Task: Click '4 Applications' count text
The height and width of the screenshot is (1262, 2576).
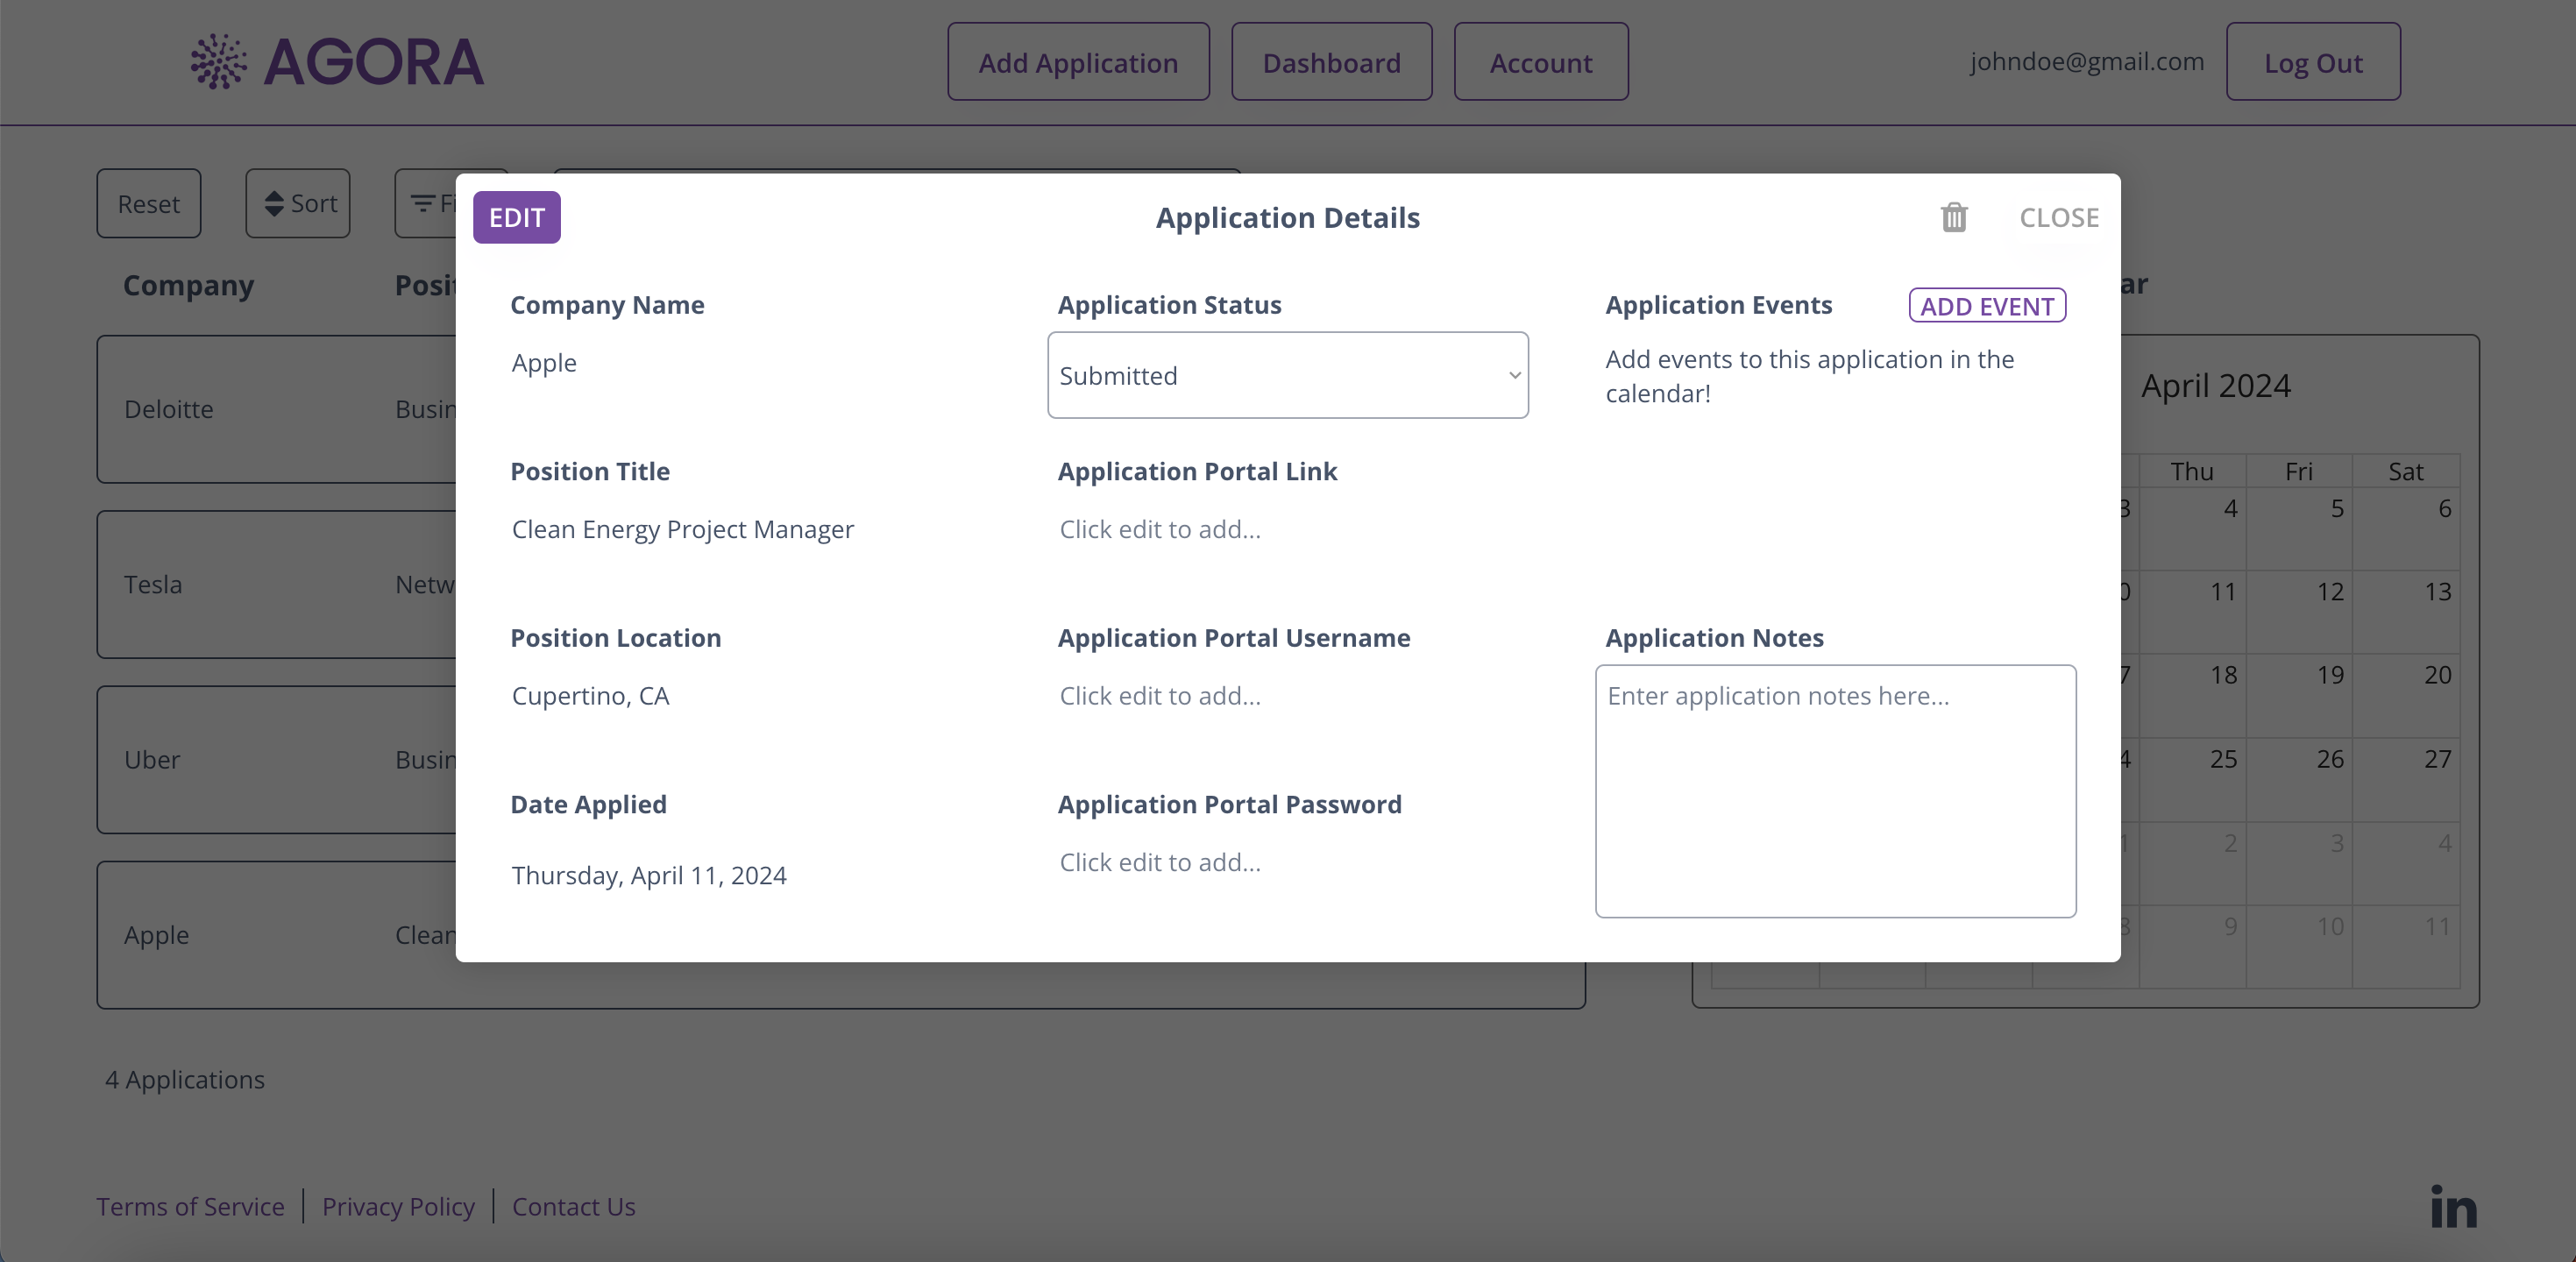Action: 185,1080
